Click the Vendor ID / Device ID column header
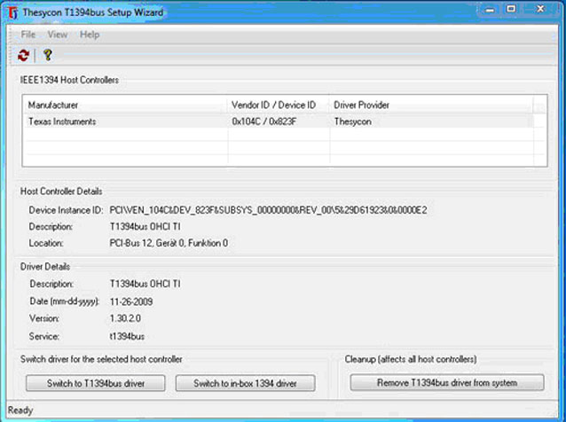This screenshot has height=422, width=566. 278,105
